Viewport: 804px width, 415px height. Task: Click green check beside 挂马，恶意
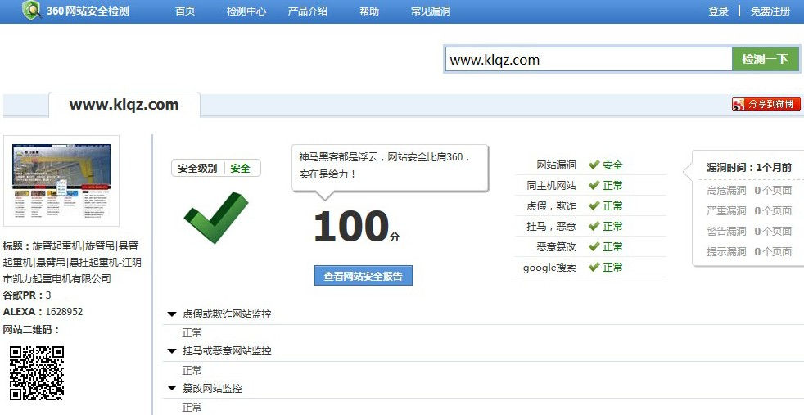tap(594, 226)
